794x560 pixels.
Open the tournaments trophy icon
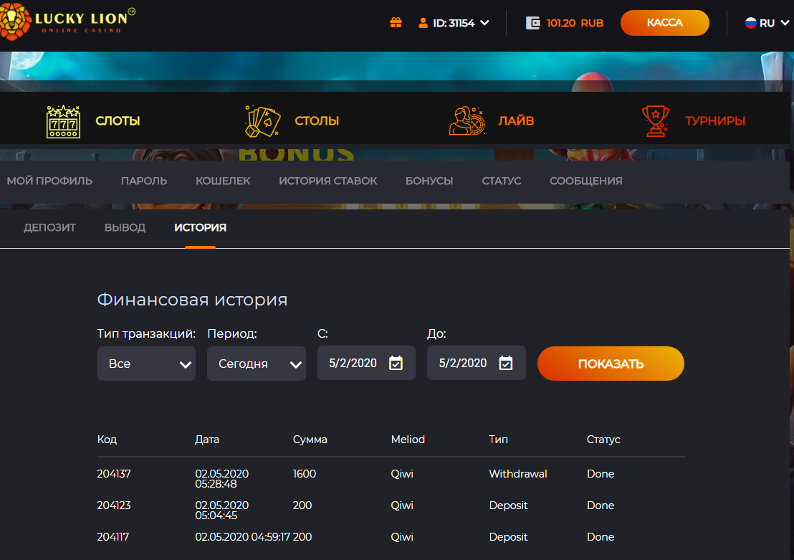pyautogui.click(x=655, y=121)
